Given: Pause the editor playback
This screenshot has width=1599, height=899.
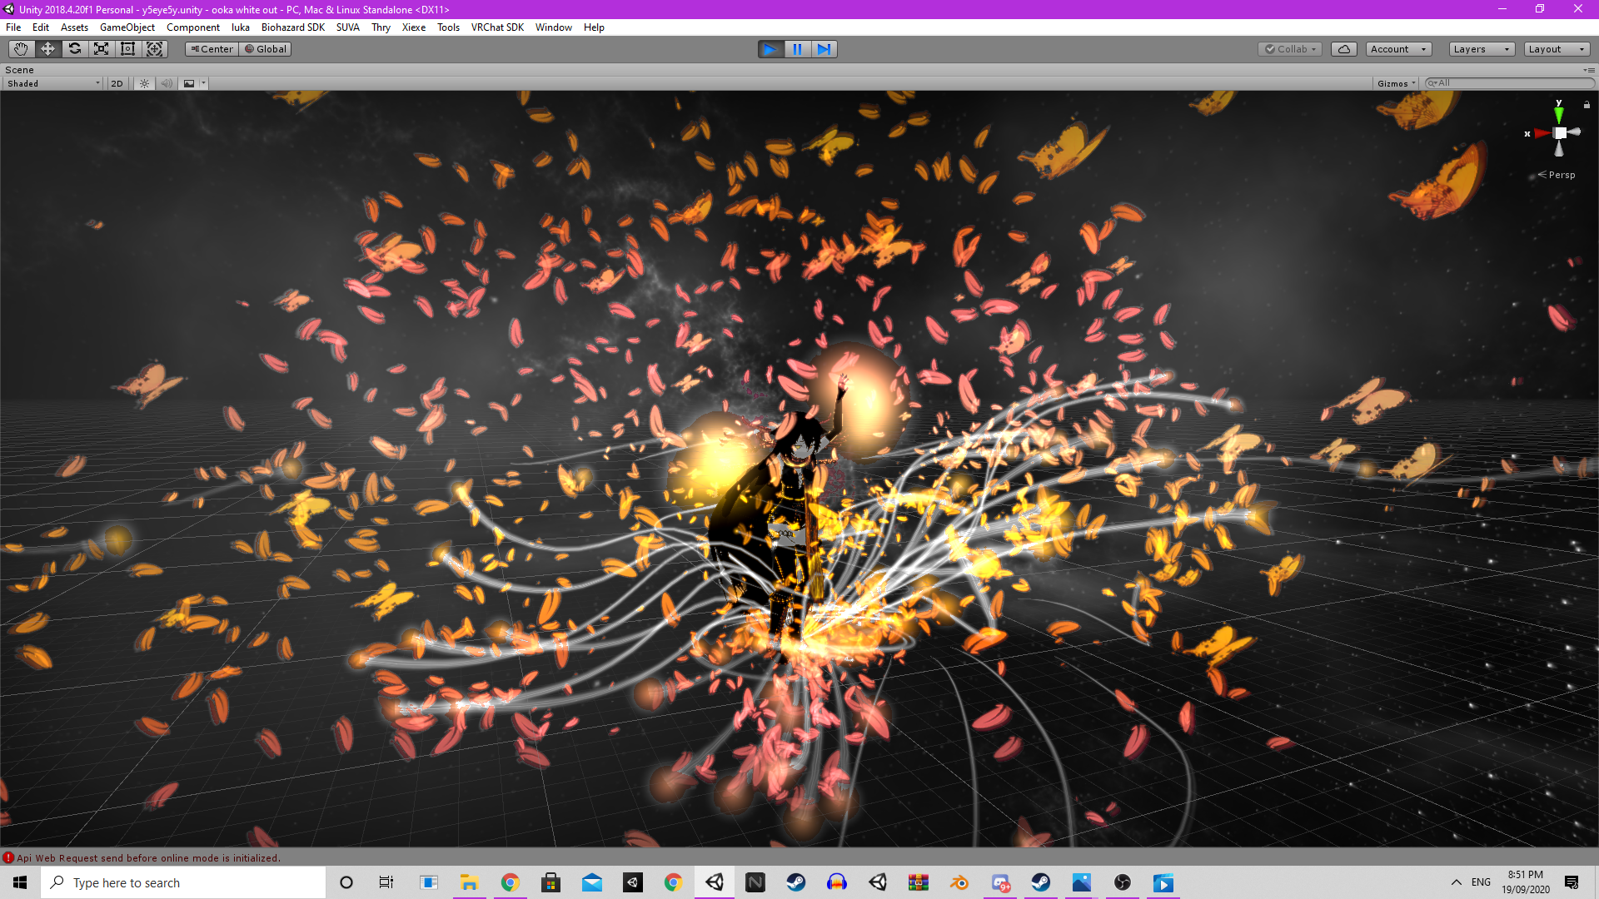Looking at the screenshot, I should (x=797, y=49).
